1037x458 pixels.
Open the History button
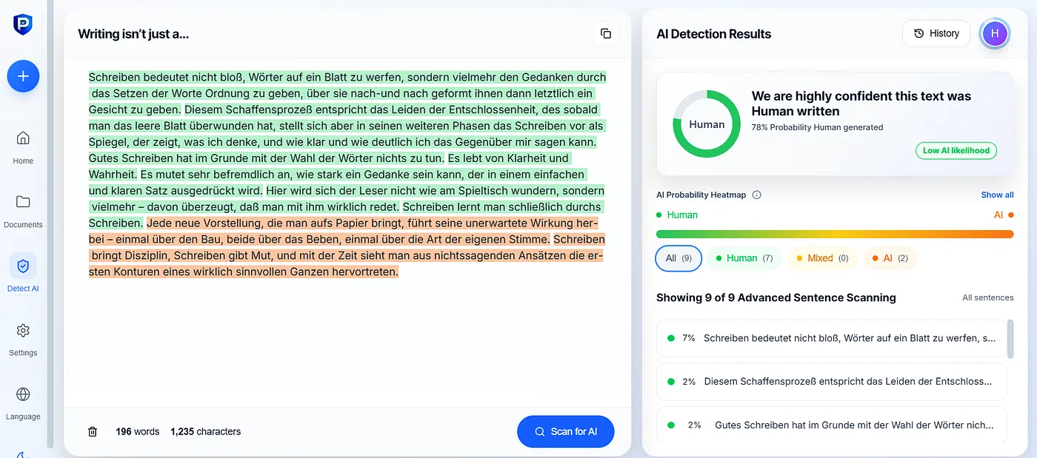tap(936, 33)
